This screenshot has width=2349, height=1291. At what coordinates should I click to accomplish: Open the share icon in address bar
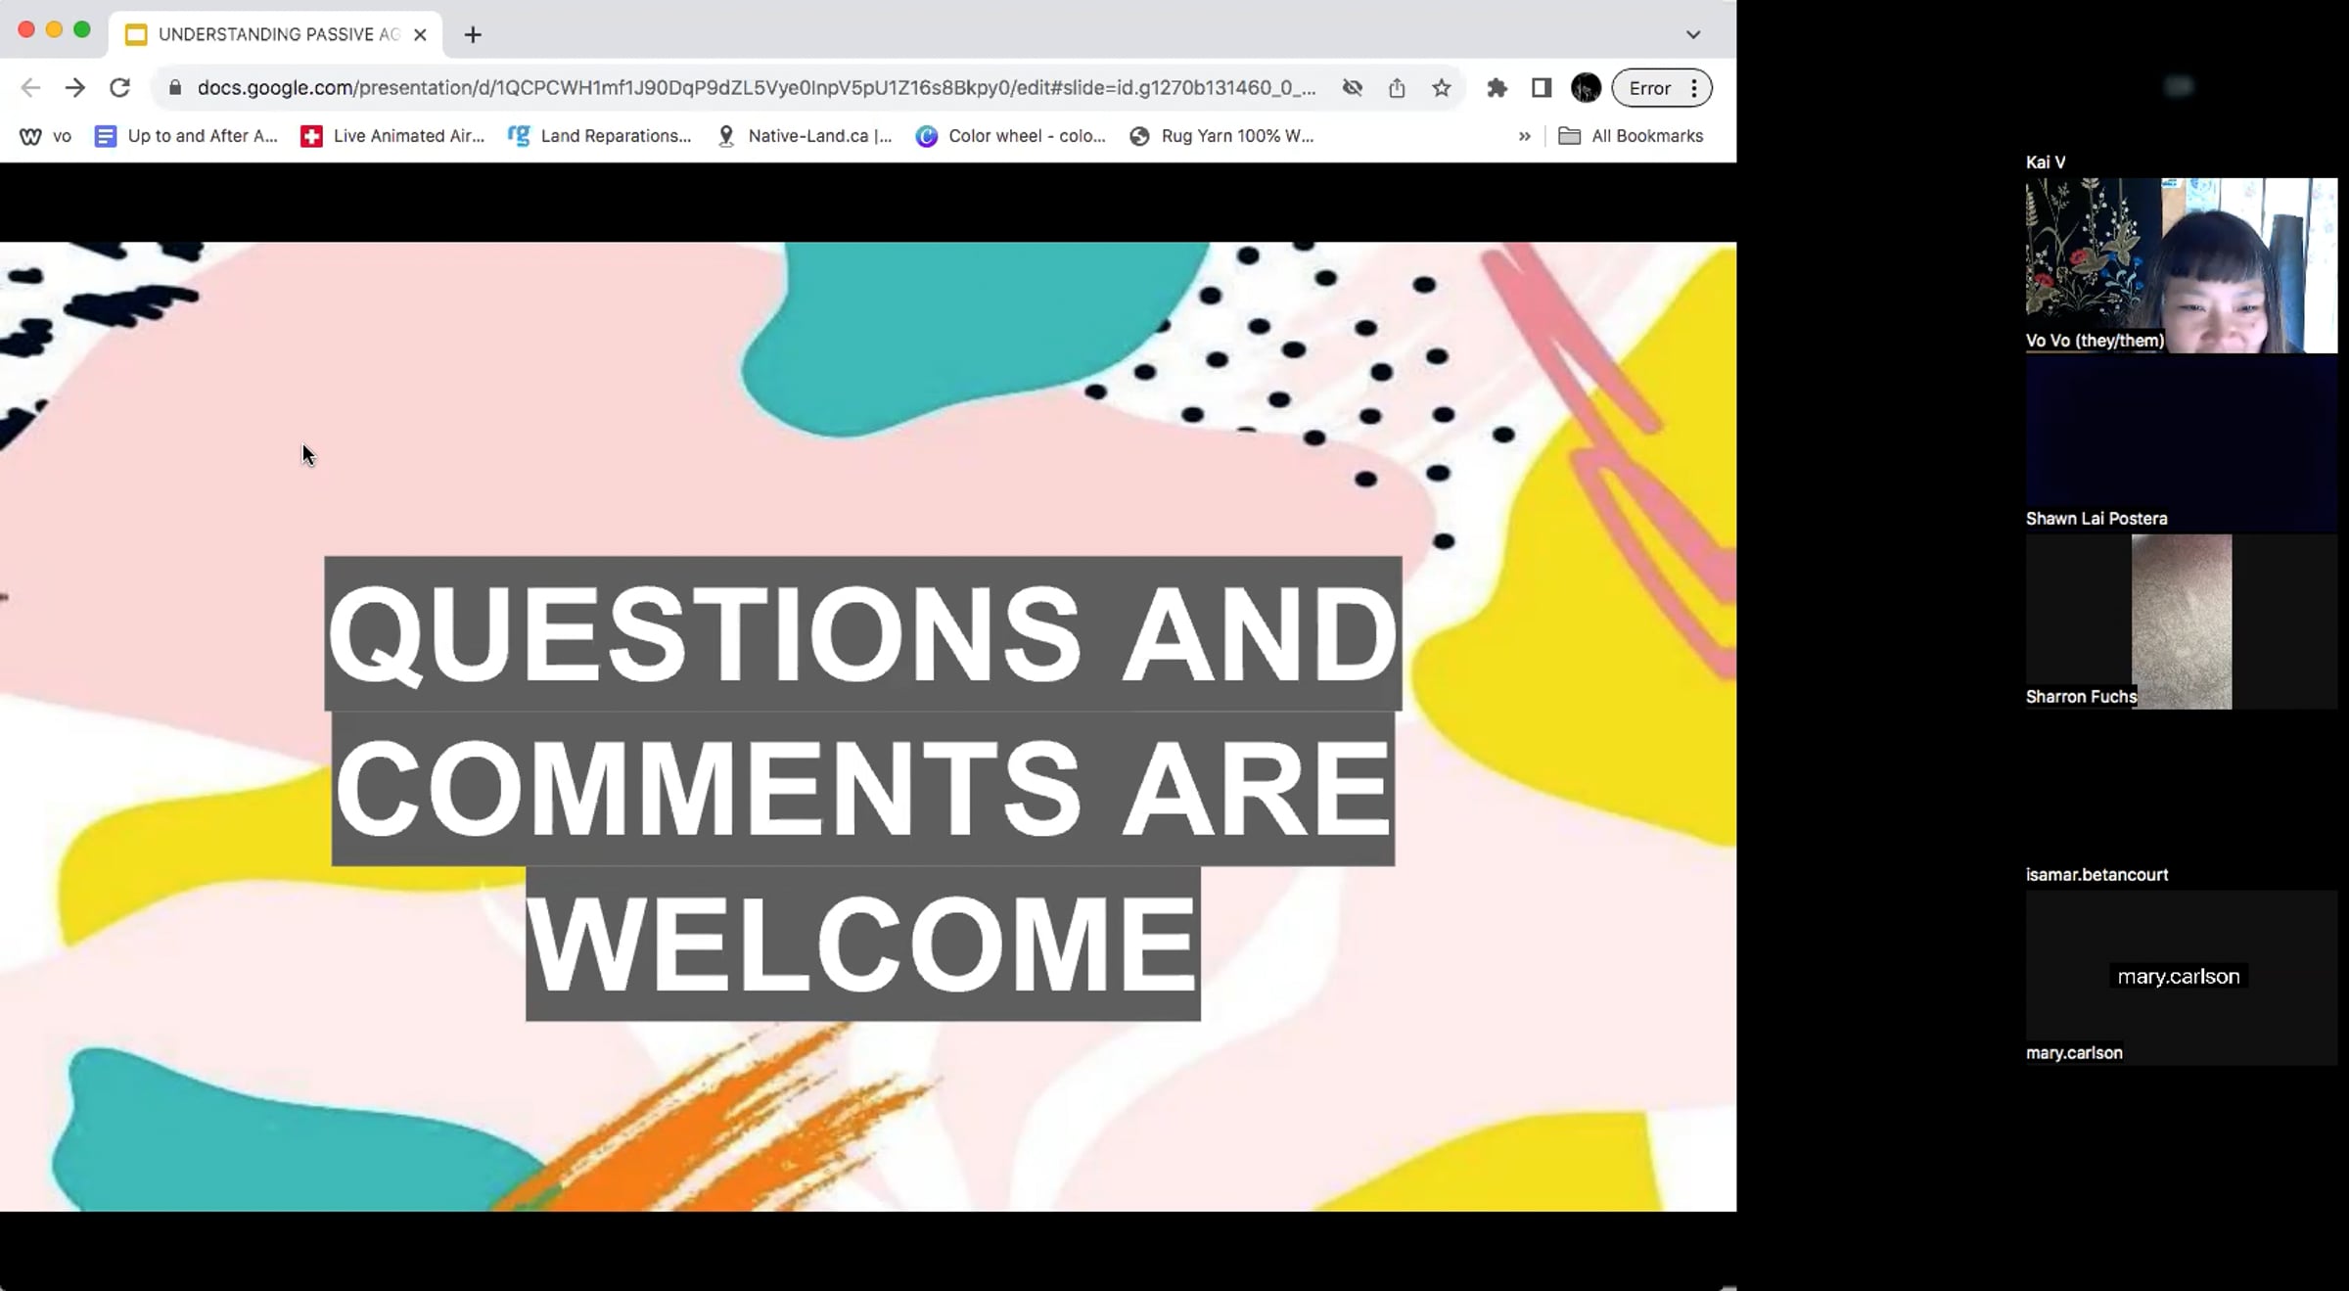(x=1397, y=88)
